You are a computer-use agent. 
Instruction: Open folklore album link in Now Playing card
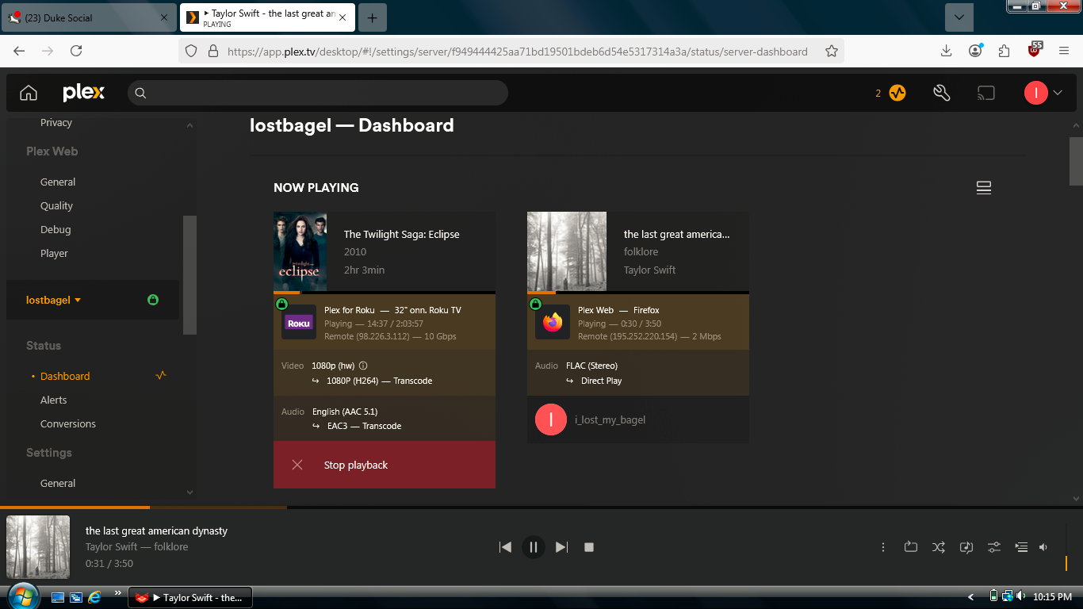tap(641, 251)
